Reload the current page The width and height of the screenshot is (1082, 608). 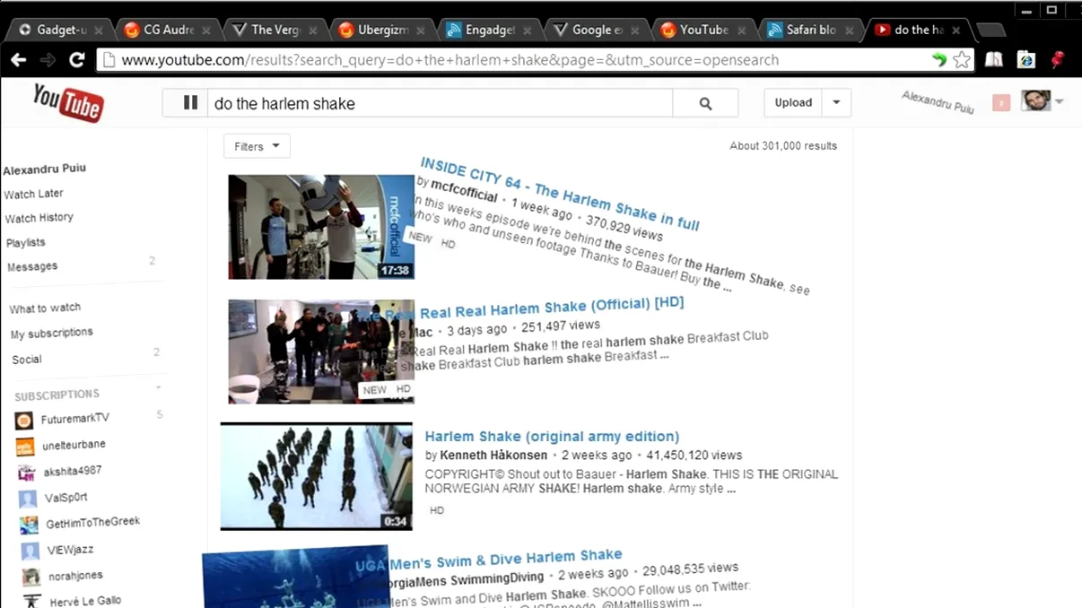[x=76, y=59]
